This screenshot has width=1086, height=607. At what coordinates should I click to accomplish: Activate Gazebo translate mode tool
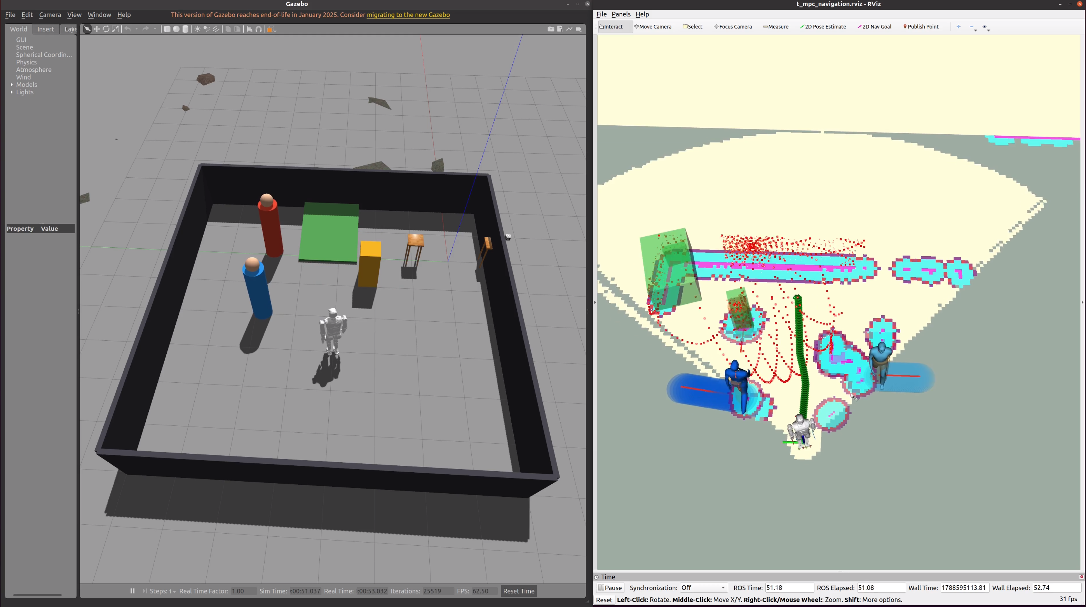(97, 29)
